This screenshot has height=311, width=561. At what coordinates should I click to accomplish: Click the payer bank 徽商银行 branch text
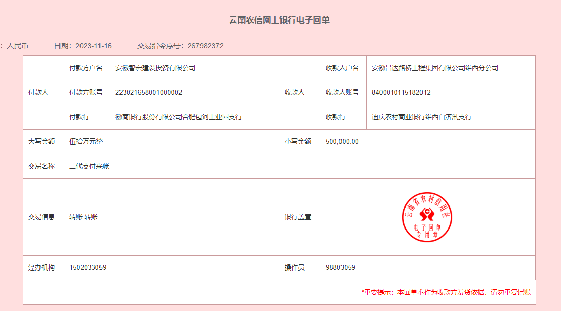pyautogui.click(x=178, y=117)
